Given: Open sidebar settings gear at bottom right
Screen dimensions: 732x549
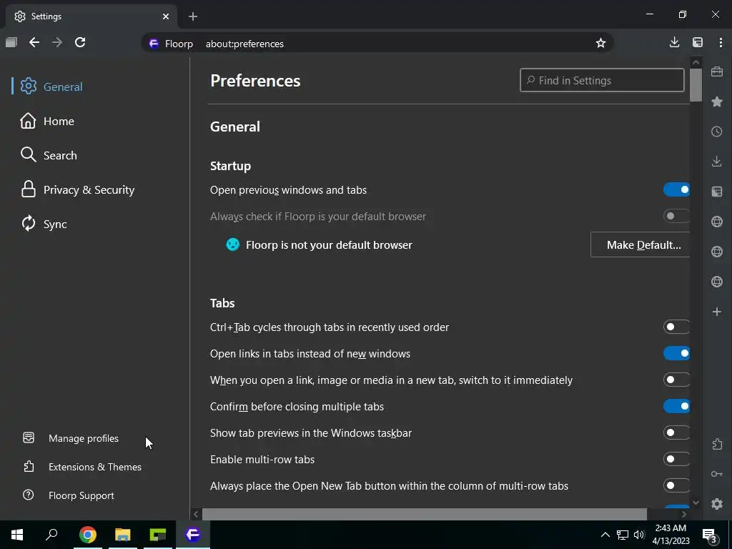Looking at the screenshot, I should click(x=716, y=504).
